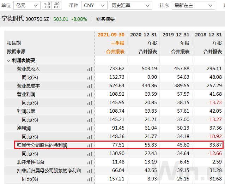Open chart icon for 扣非后 同比(%) bottom row
Image resolution: width=225 pixels, height=184 pixels.
90,179
